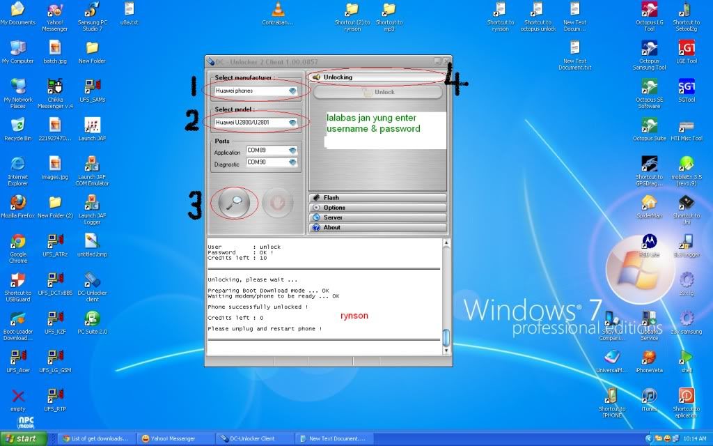This screenshot has height=446, width=713.
Task: Select the Chikka Messenger v.4 icon
Action: [x=55, y=94]
